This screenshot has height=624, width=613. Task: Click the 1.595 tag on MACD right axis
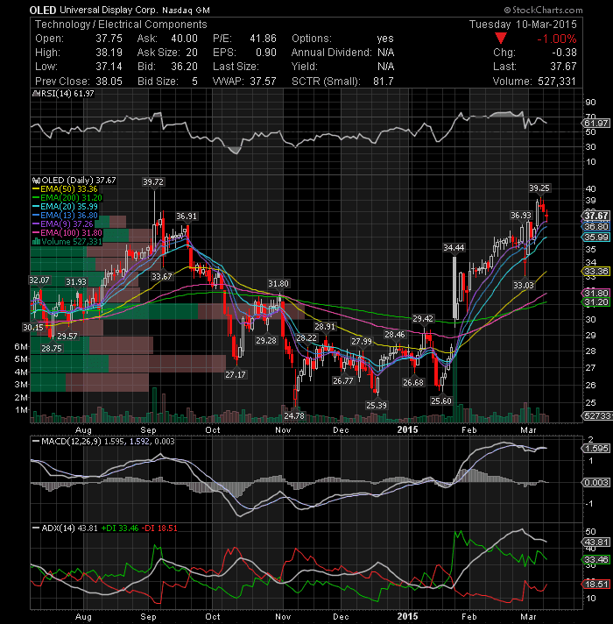point(596,449)
